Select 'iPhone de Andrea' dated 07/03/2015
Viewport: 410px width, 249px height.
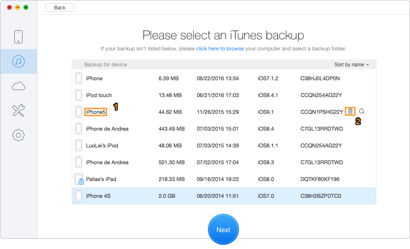click(x=107, y=129)
